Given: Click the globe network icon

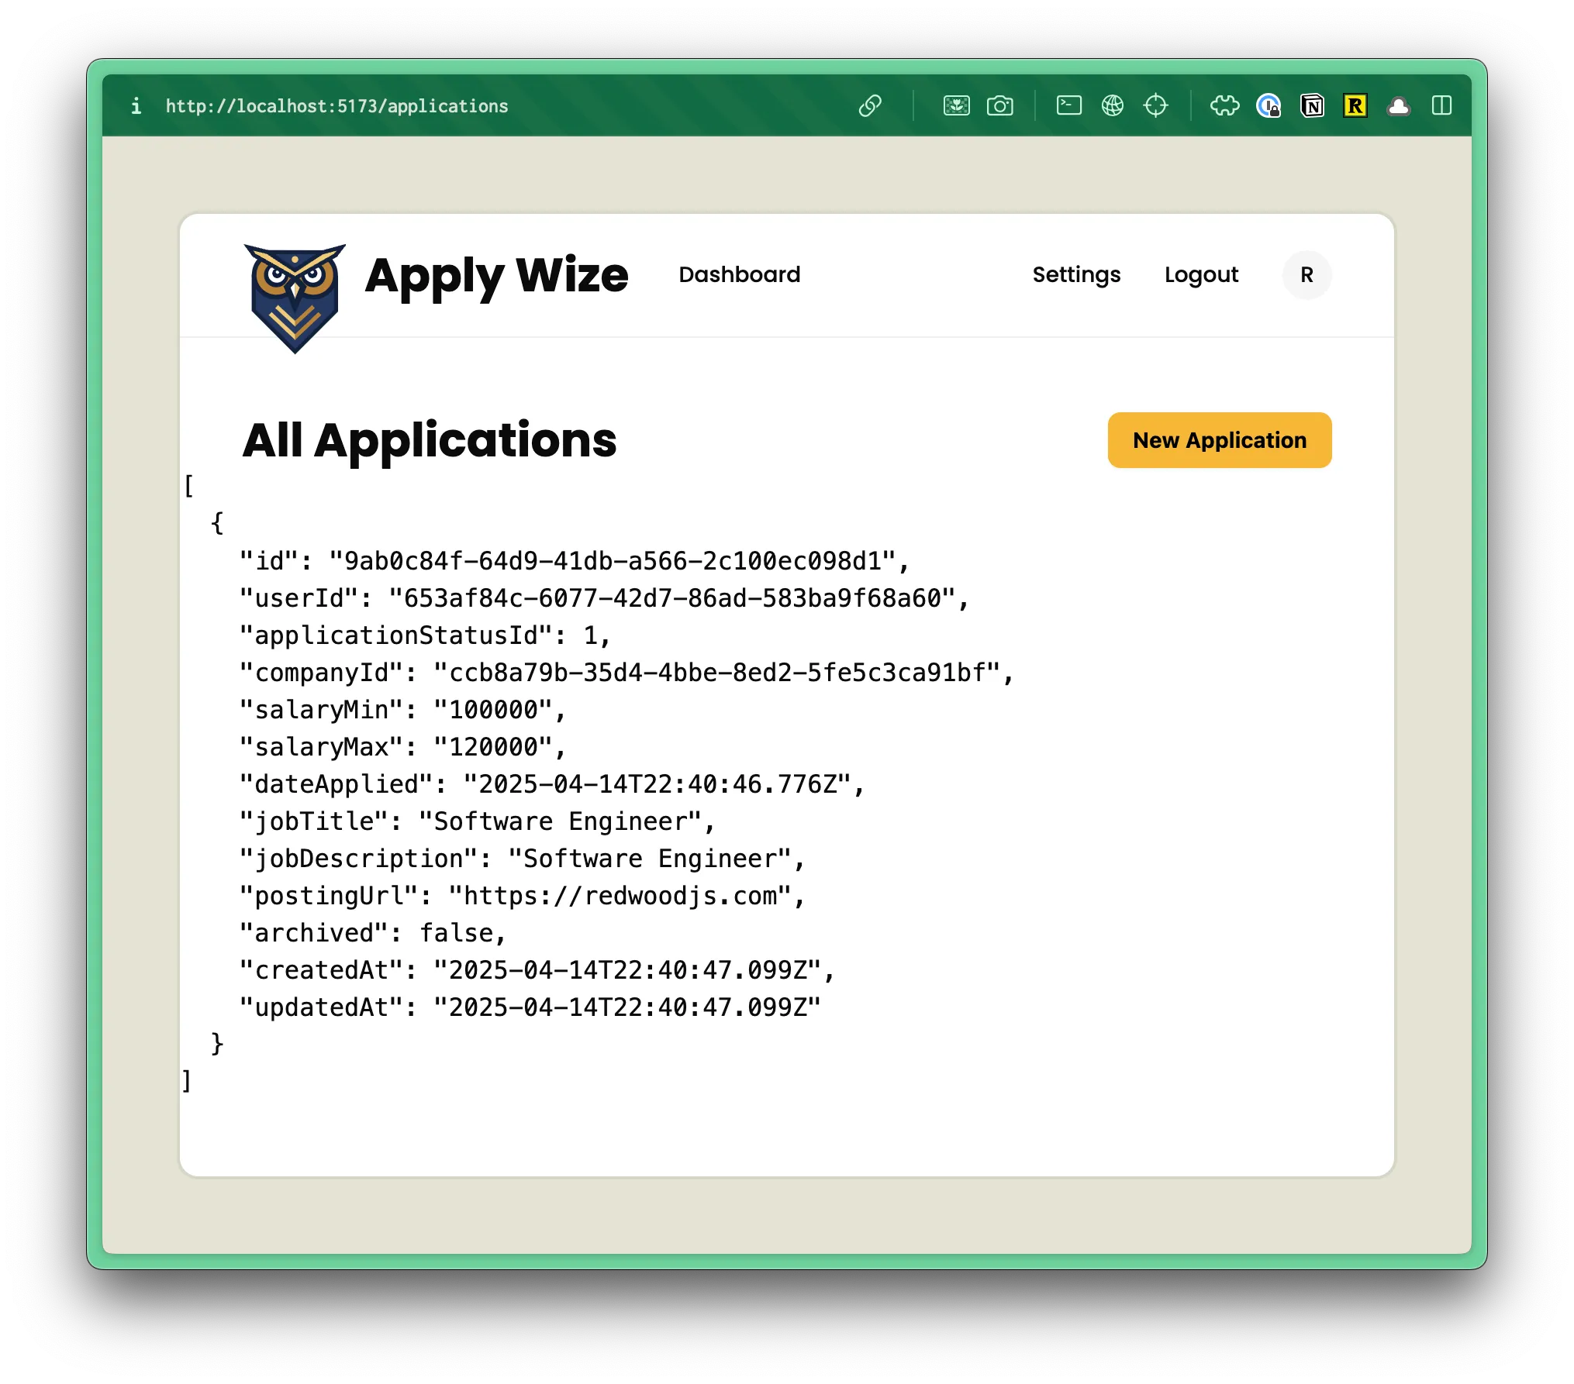Looking at the screenshot, I should tap(1112, 105).
